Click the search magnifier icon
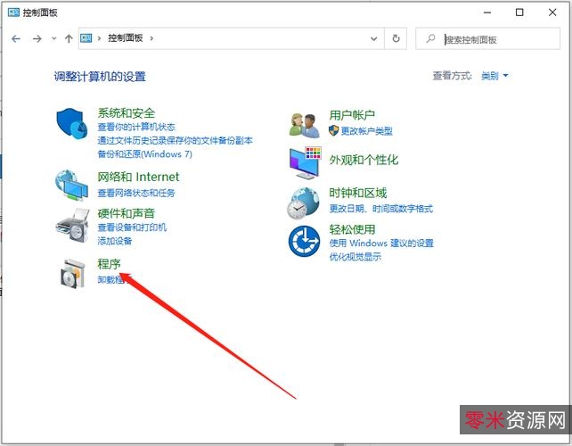572x446 pixels. point(431,38)
